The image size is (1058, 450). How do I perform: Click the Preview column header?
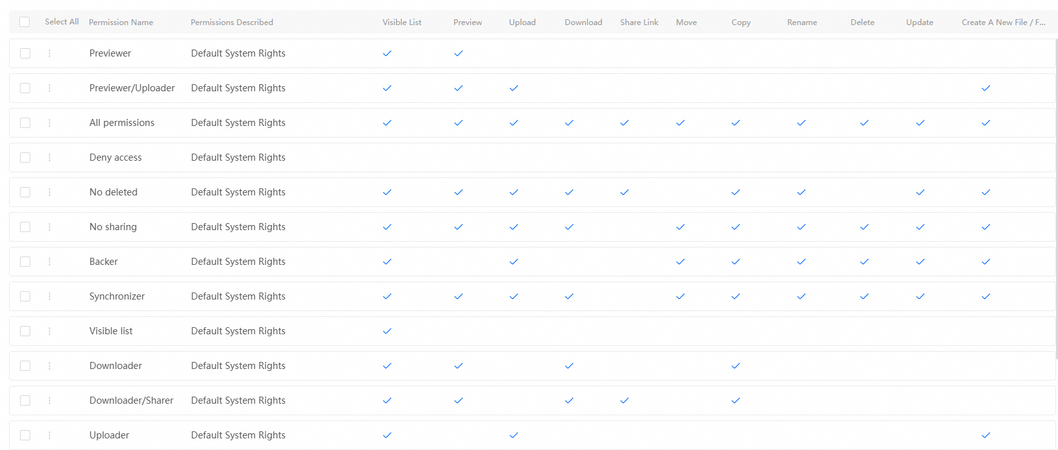468,22
